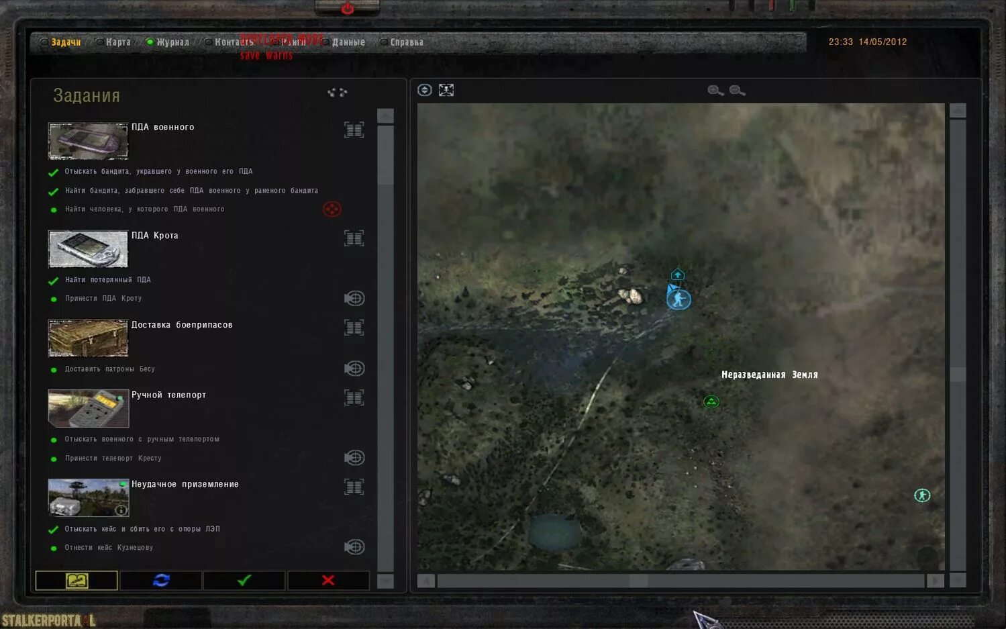Screen dimensions: 1006x629
Task: Toggle map marker for Доставить патроны Бесу
Action: (354, 369)
